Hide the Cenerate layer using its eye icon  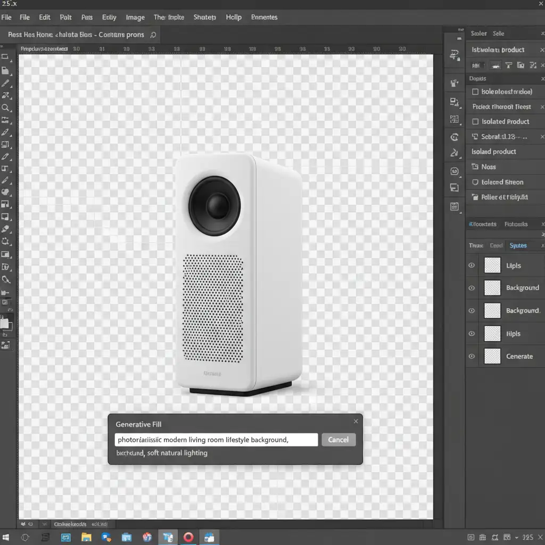tap(472, 357)
